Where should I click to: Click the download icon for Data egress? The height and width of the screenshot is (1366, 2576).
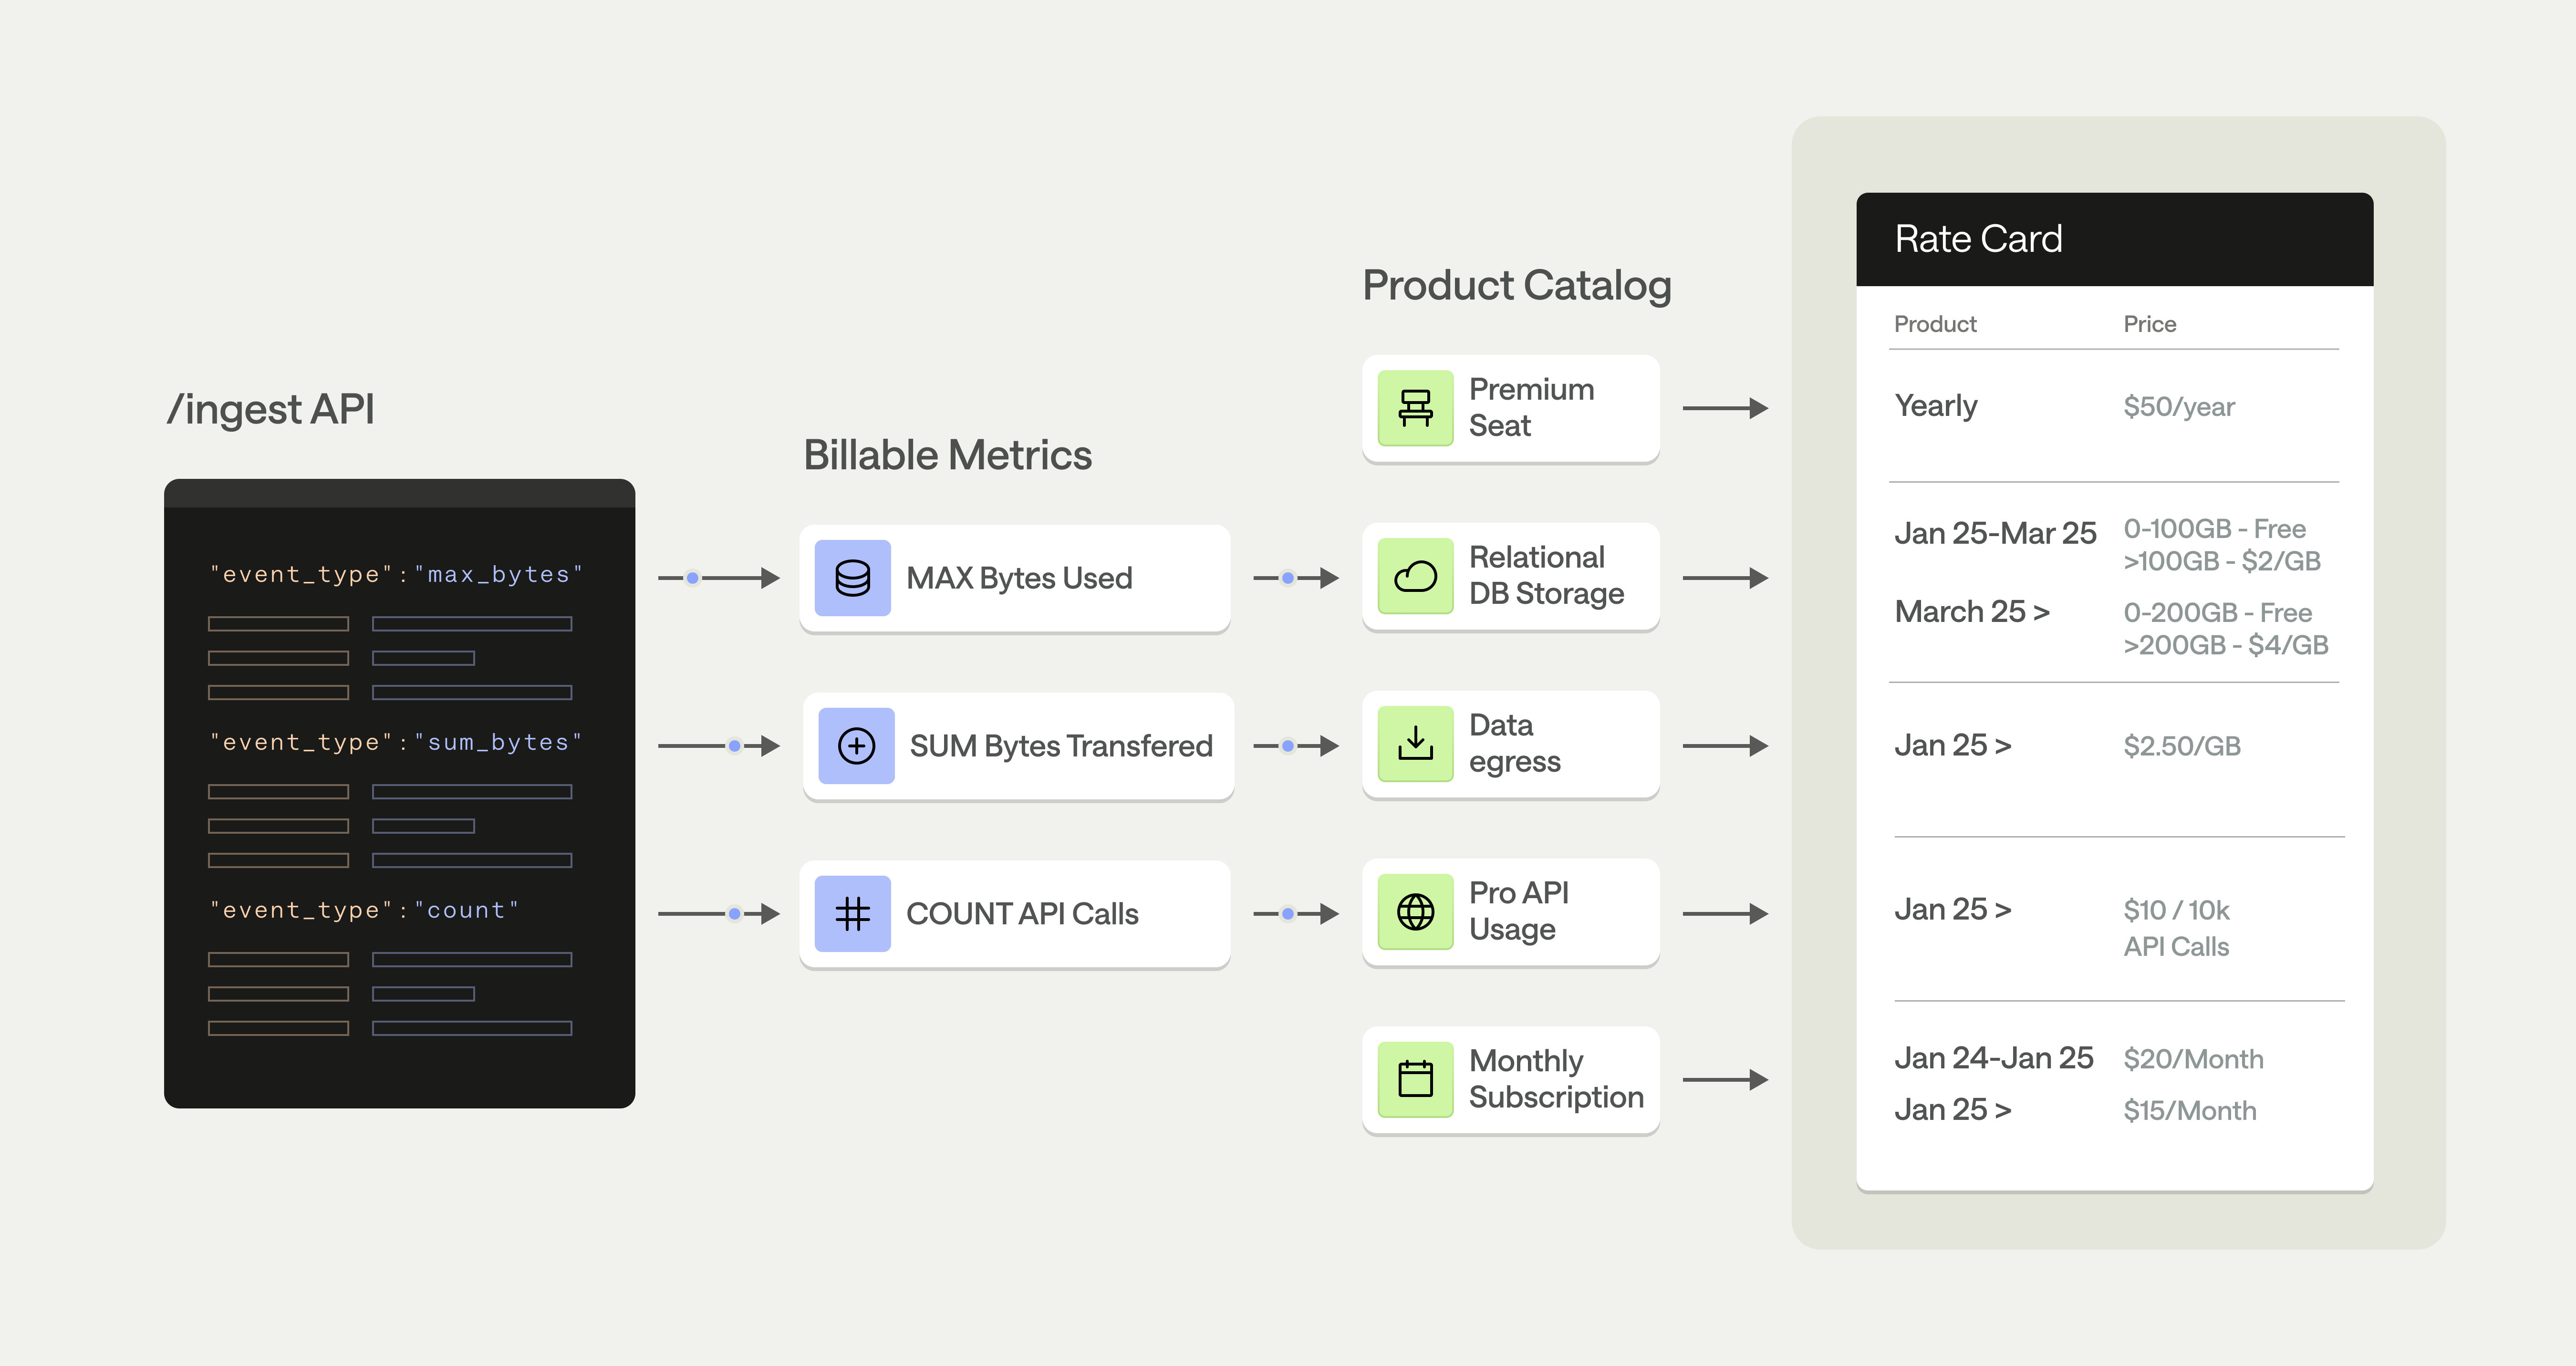1415,744
